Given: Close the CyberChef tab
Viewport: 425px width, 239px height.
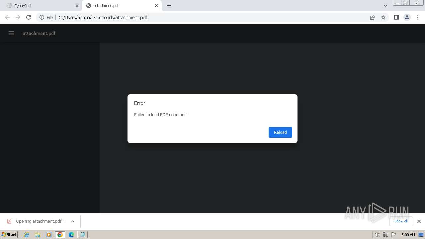Looking at the screenshot, I should [x=77, y=6].
